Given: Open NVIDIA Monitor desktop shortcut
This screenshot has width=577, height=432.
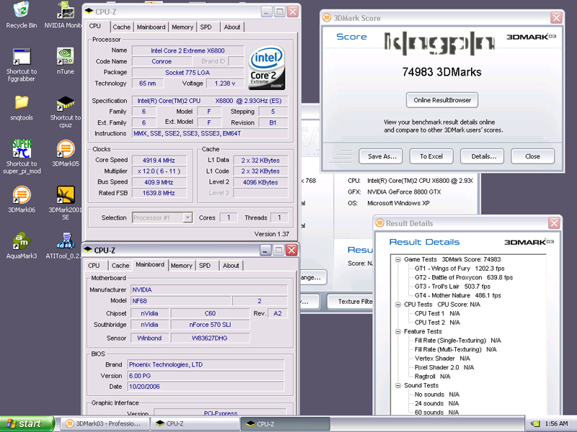Looking at the screenshot, I should [66, 10].
